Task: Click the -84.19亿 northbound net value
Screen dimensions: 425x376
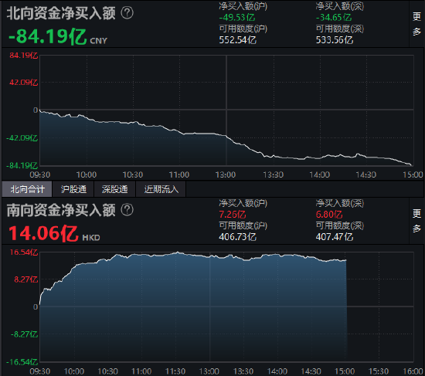Action: click(x=48, y=36)
